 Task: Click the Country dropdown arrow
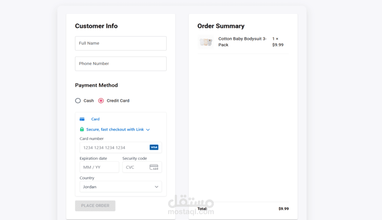[x=157, y=187]
